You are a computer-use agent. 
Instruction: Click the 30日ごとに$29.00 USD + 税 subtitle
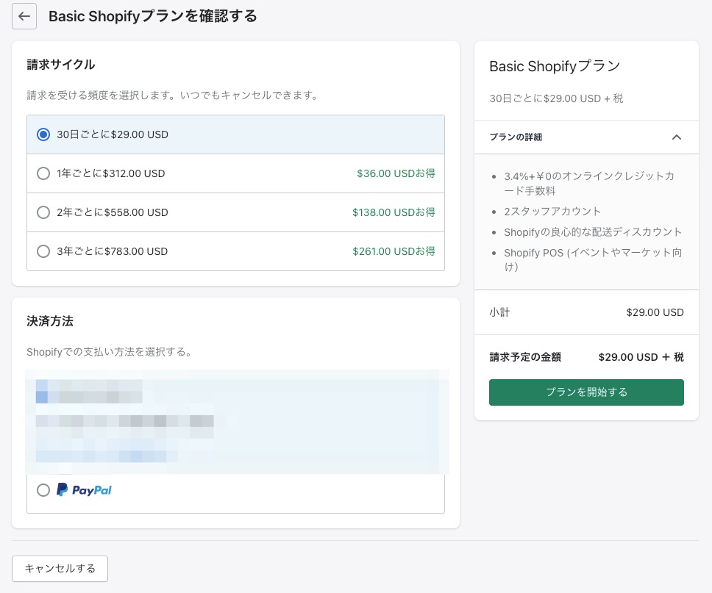556,98
